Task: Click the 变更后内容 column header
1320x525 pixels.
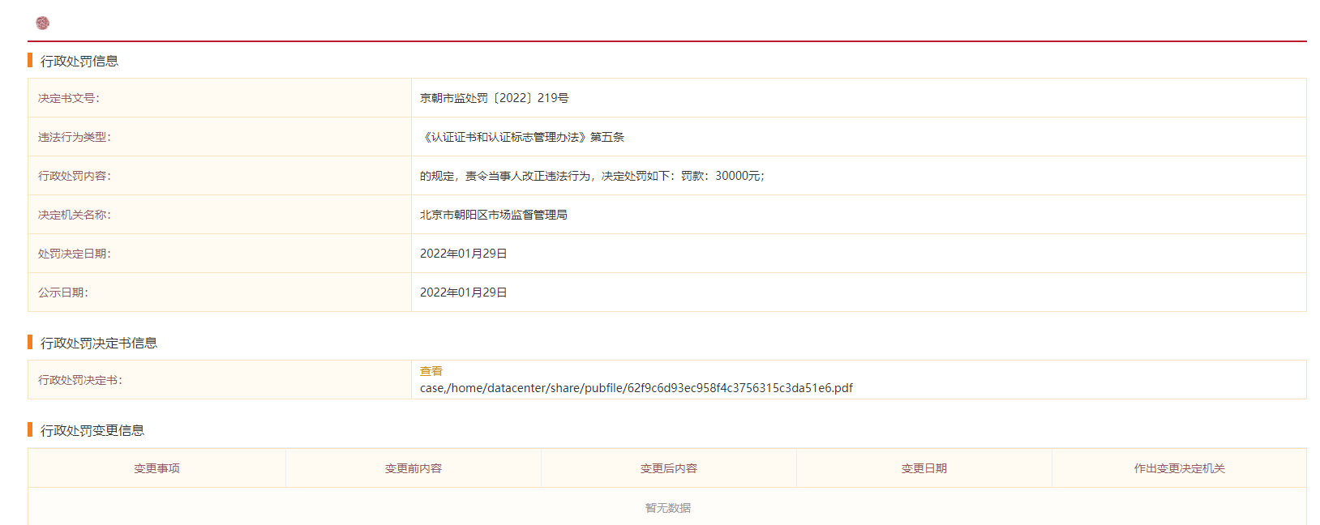Action: (x=669, y=468)
